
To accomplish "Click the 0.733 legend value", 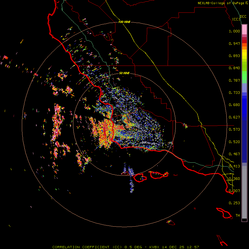I will tap(234, 93).
